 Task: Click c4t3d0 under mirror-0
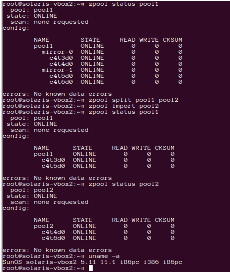coord(61,58)
